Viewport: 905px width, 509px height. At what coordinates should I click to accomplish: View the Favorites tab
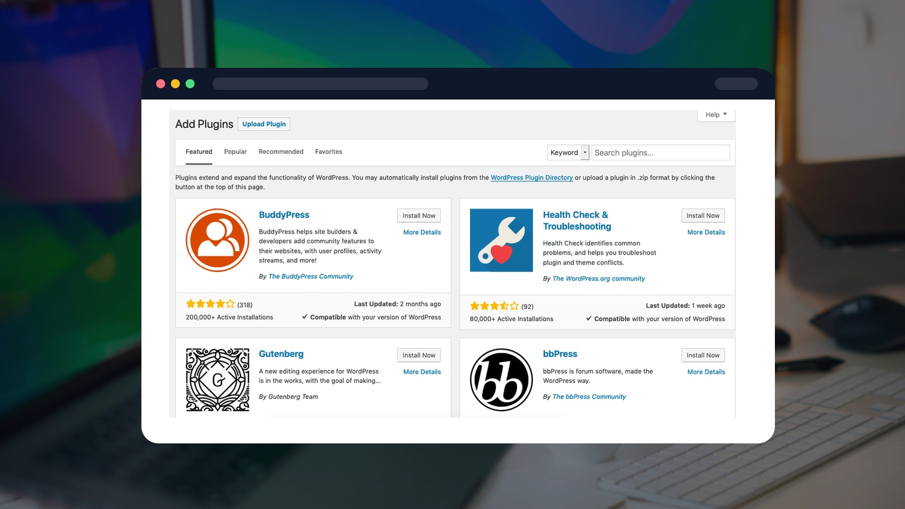coord(329,152)
